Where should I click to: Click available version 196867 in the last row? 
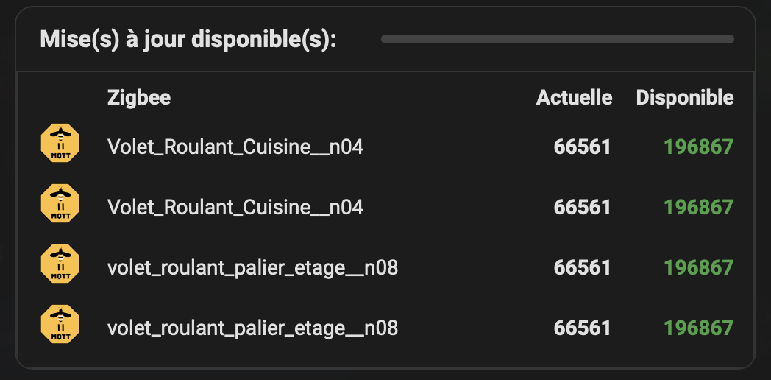[x=698, y=328]
